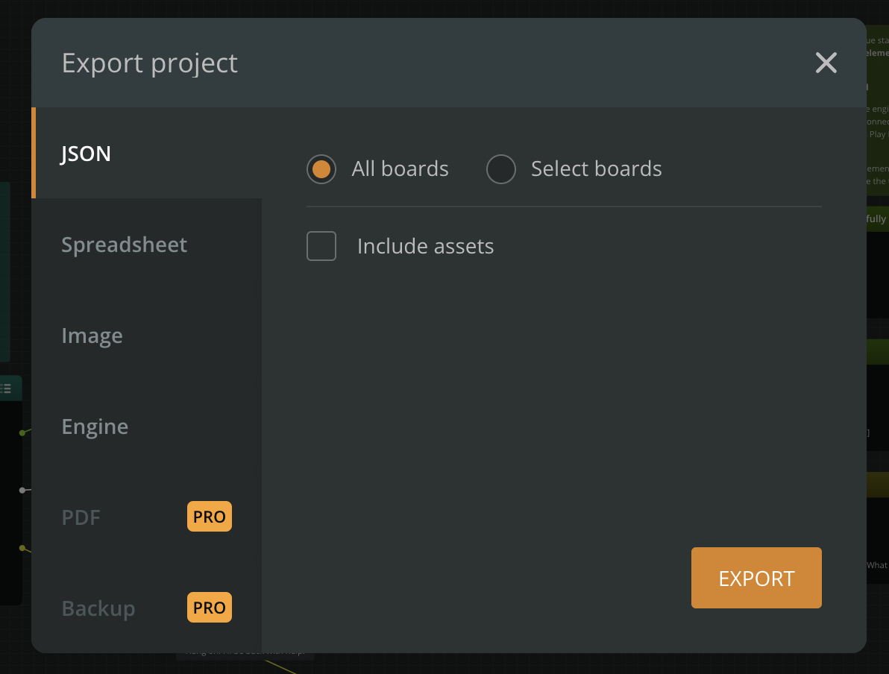Enable the Include assets checkbox

click(x=321, y=246)
